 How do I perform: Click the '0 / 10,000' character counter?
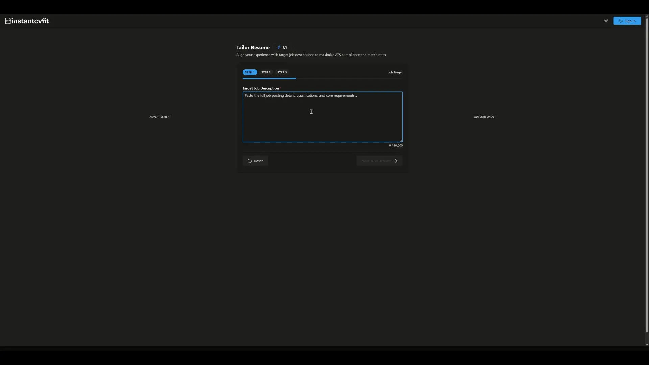(x=396, y=146)
